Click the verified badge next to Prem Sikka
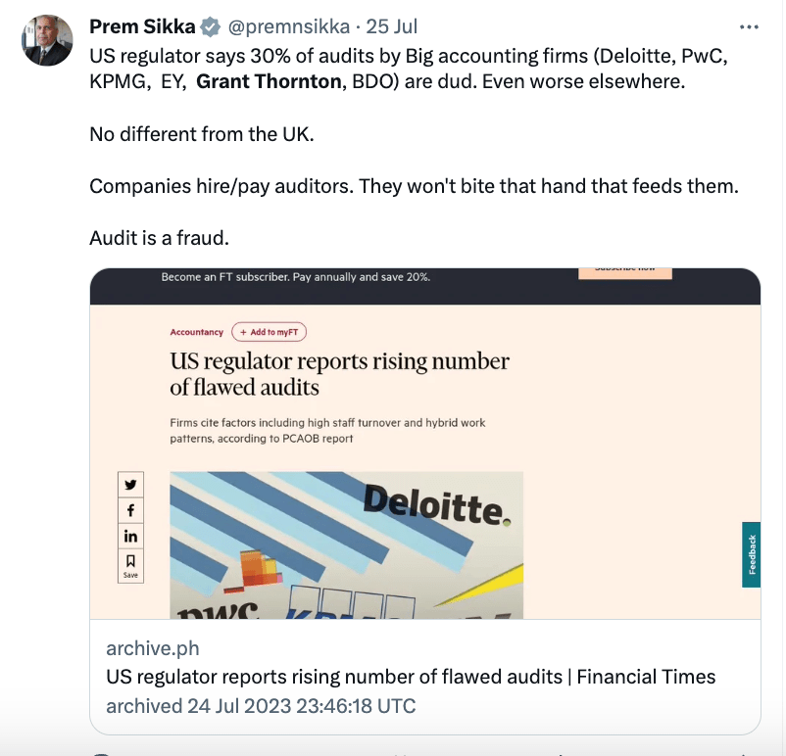Image resolution: width=786 pixels, height=756 pixels. [210, 27]
